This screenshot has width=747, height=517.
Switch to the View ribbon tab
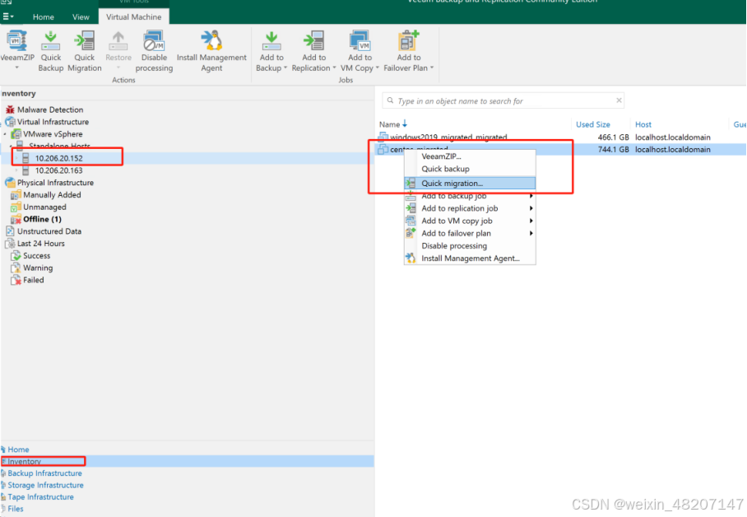click(81, 16)
